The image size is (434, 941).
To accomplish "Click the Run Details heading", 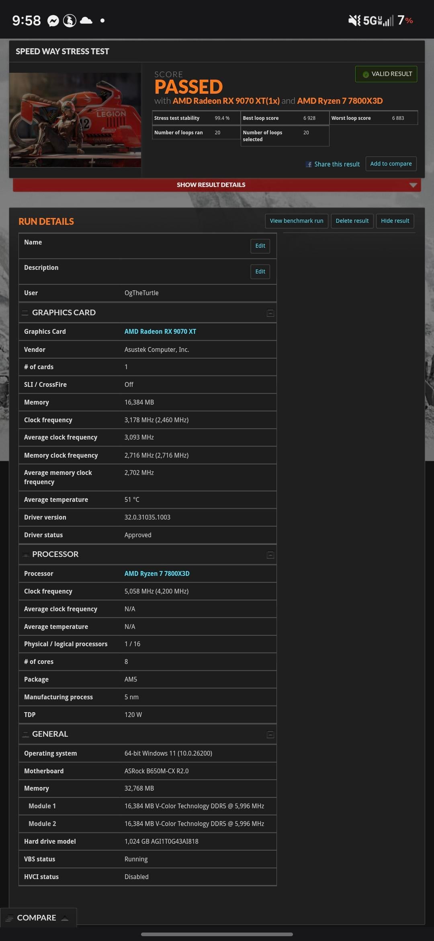I will pyautogui.click(x=46, y=222).
